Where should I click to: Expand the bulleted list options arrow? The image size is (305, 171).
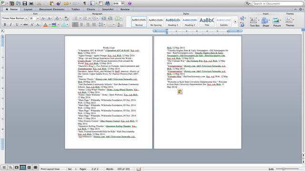pyautogui.click(x=80, y=18)
